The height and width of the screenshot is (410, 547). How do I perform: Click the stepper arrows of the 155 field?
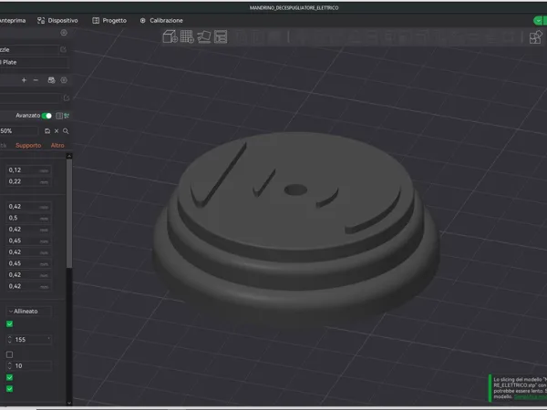coord(10,340)
